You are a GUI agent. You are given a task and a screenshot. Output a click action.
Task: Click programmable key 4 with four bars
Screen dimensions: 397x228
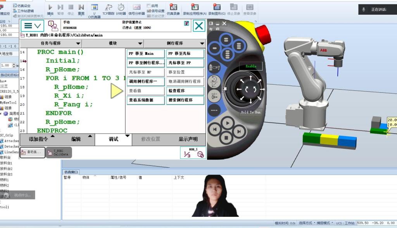tap(227, 54)
